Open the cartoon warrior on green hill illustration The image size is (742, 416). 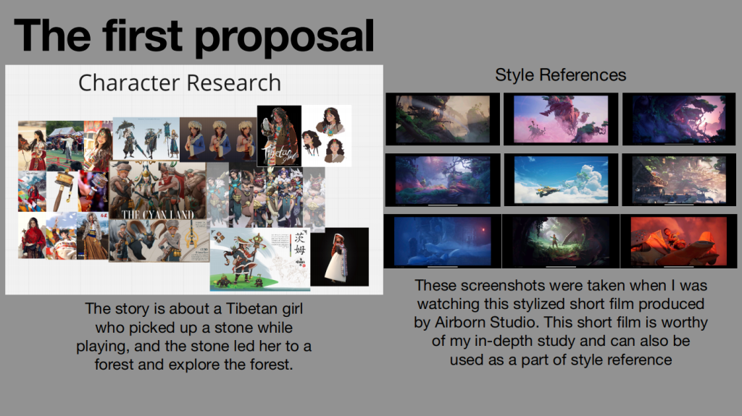pos(260,259)
